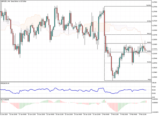Click the AO 0.002695 indicator label
This screenshot has height=116, width=159.
[5, 100]
